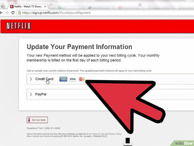The height and width of the screenshot is (146, 194).
Task: Click the Update Your Payment Information heading
Action: click(x=79, y=47)
